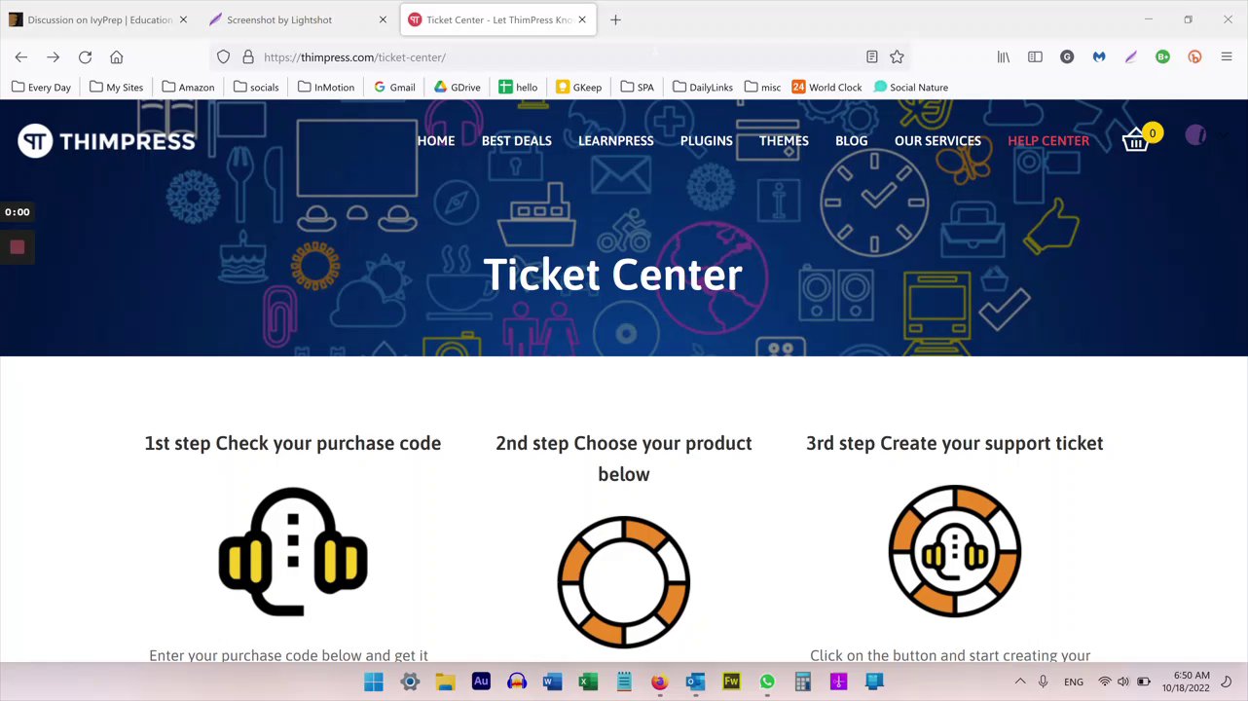The width and height of the screenshot is (1248, 701).
Task: Close the Screenshot by Lightshot tab
Action: click(x=383, y=19)
